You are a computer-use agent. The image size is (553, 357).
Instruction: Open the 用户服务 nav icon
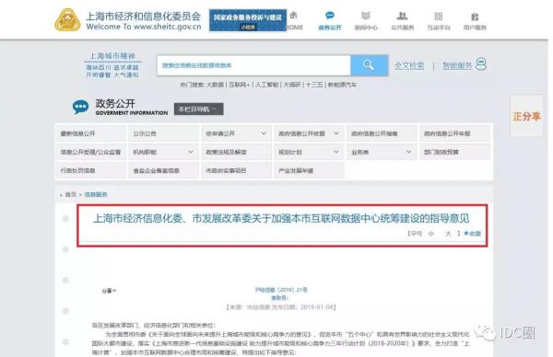click(x=475, y=17)
